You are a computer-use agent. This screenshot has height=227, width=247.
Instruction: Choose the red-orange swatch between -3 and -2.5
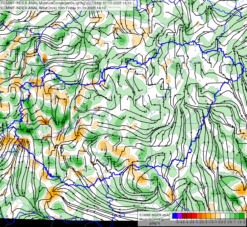point(199,216)
